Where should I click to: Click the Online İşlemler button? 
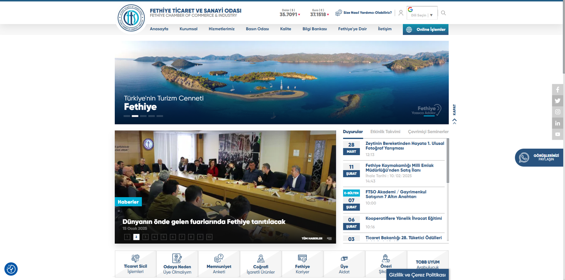coord(426,30)
